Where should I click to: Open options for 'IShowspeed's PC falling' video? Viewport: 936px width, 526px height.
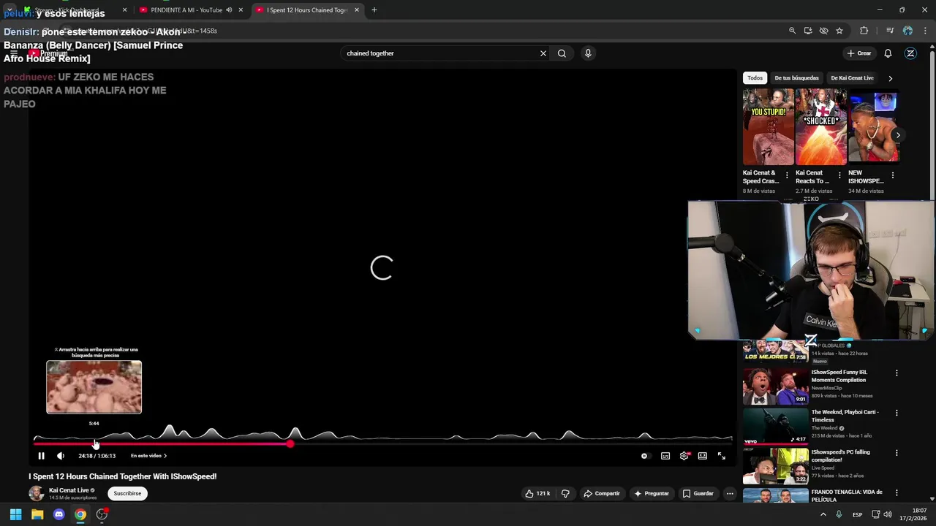pyautogui.click(x=897, y=453)
